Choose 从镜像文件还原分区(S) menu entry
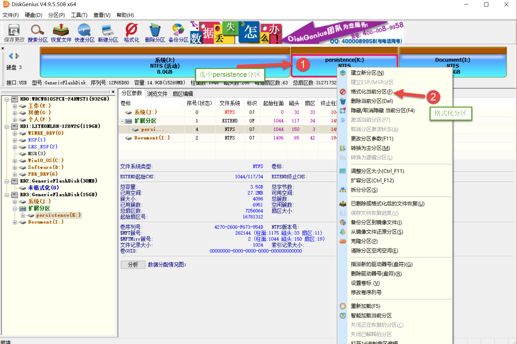The image size is (517, 344). (x=395, y=232)
